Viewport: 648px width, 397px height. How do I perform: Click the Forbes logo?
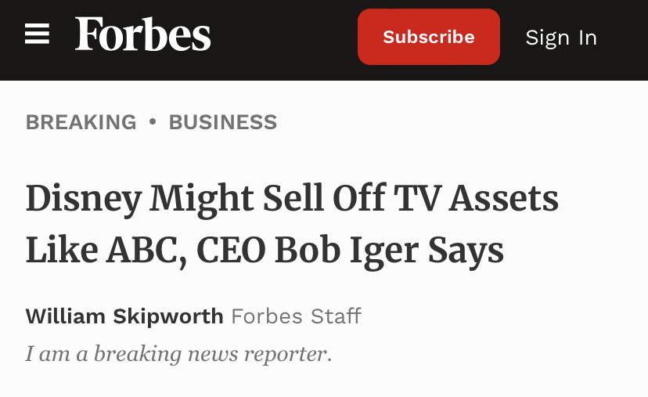tap(143, 35)
